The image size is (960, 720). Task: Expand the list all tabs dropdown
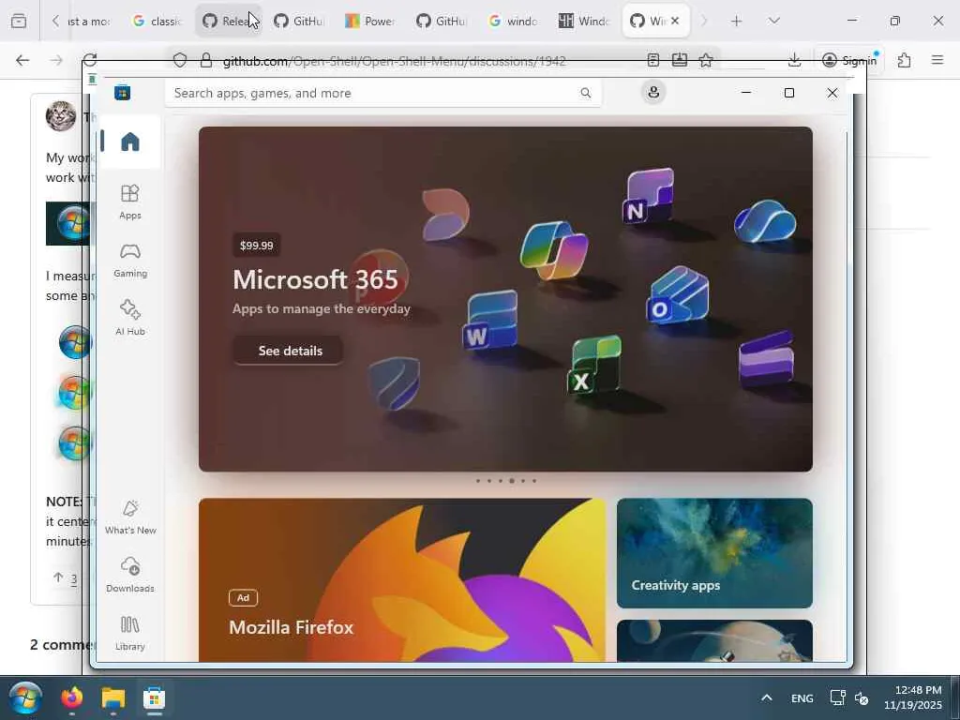773,21
